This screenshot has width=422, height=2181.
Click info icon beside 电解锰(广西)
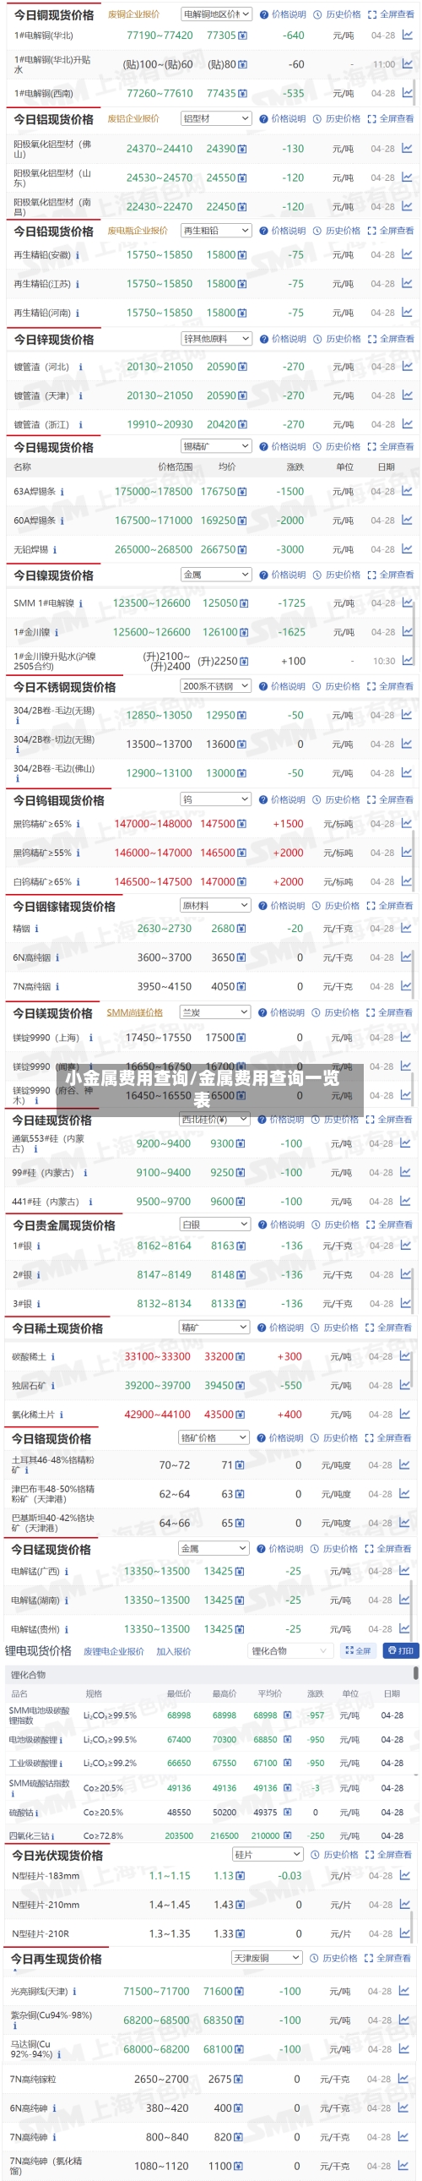pyautogui.click(x=66, y=1572)
